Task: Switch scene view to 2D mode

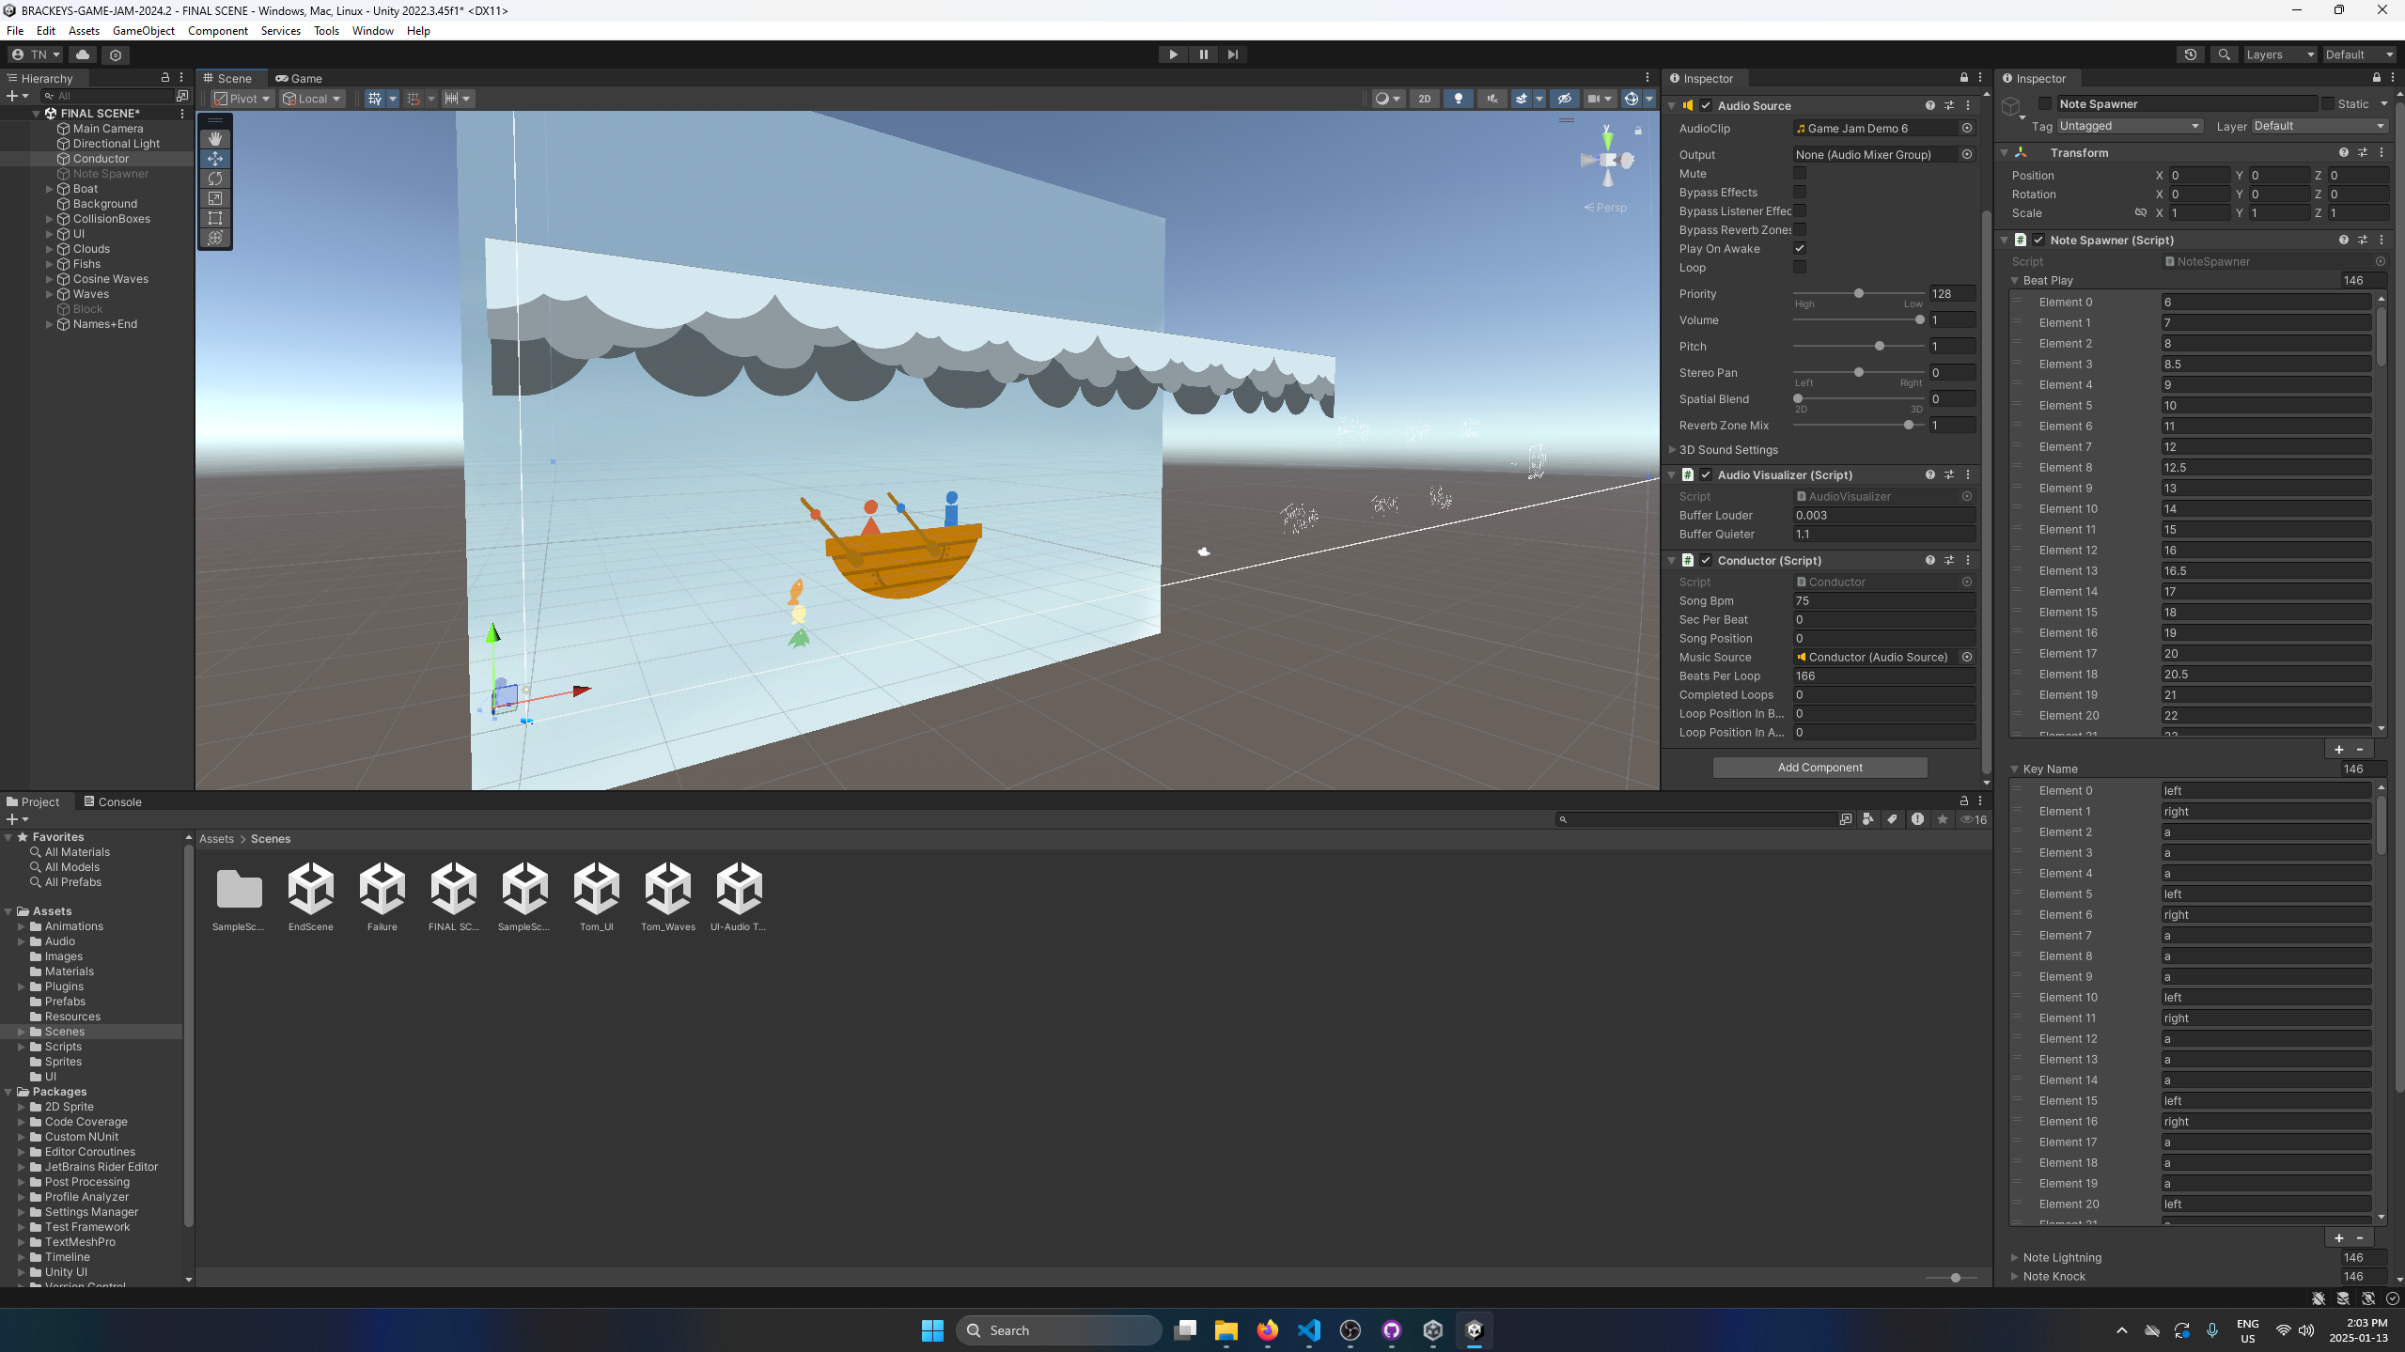Action: coord(1424,99)
